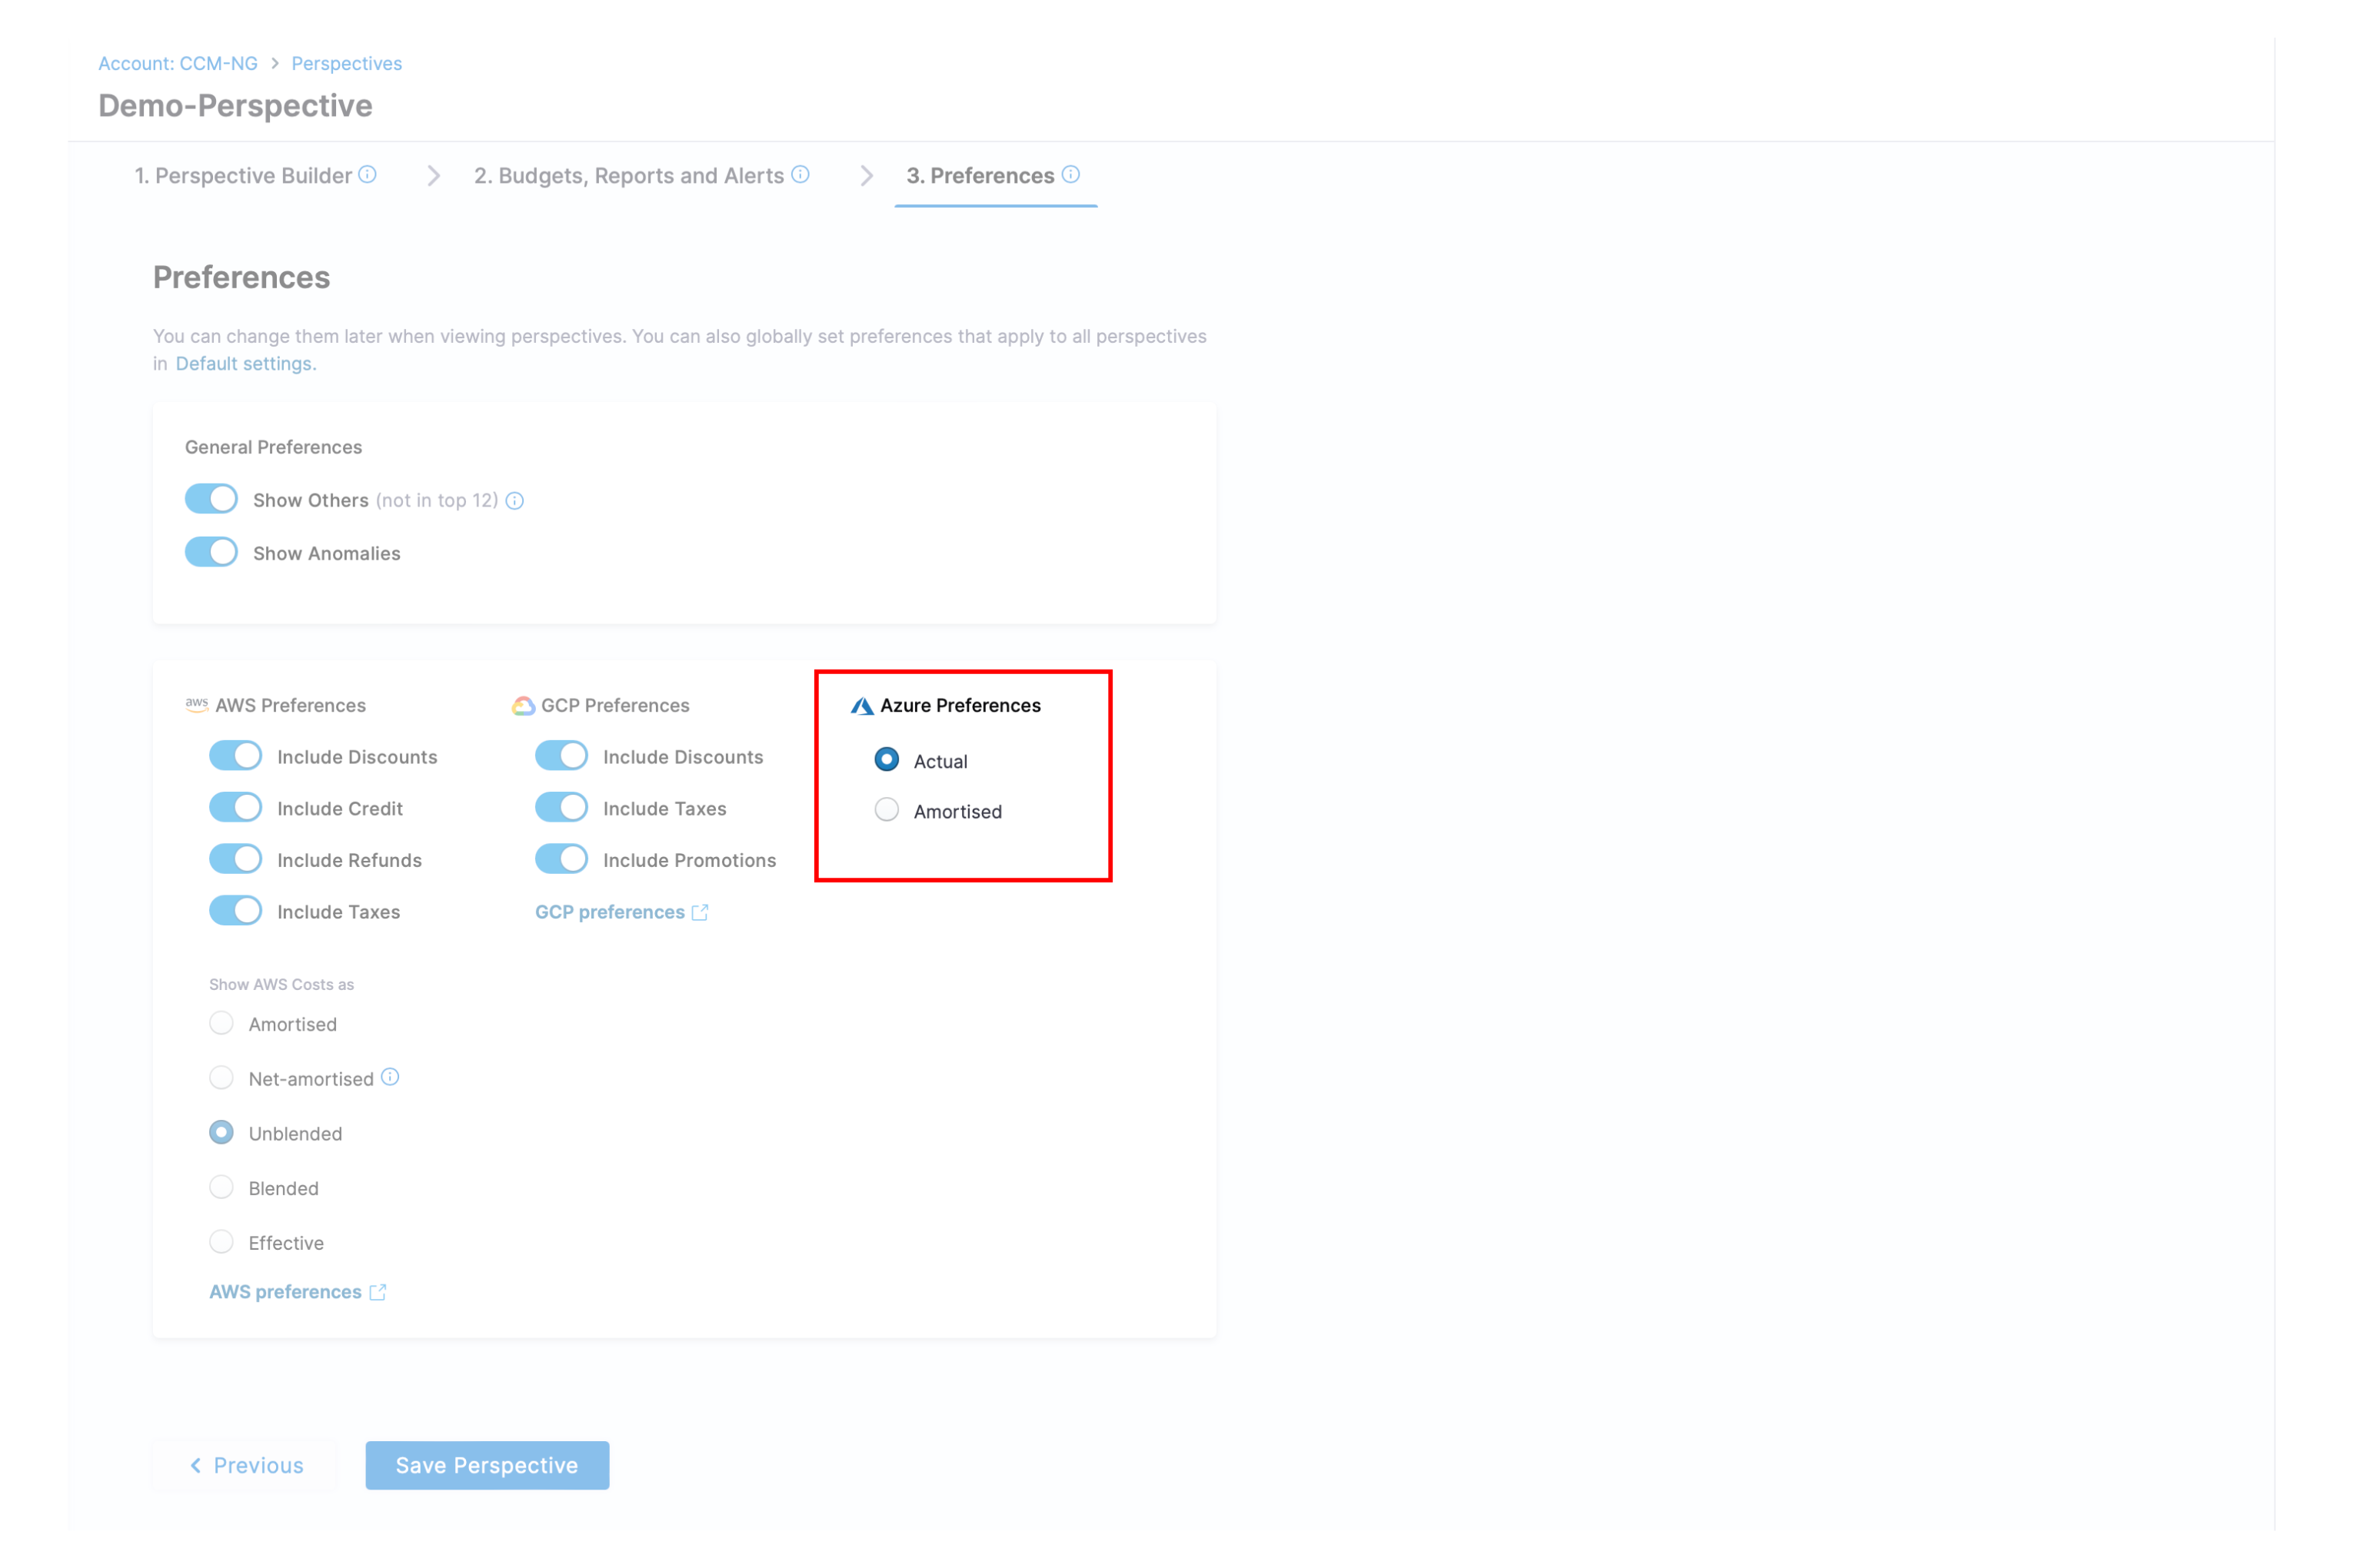The height and width of the screenshot is (1568, 2353).
Task: Click the Save Perspective button
Action: click(486, 1466)
